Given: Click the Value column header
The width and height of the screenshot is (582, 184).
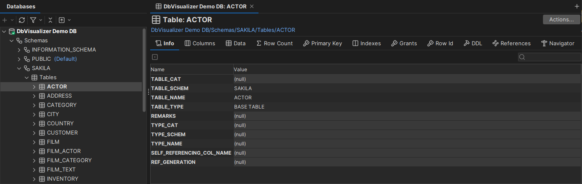Looking at the screenshot, I should pos(407,70).
